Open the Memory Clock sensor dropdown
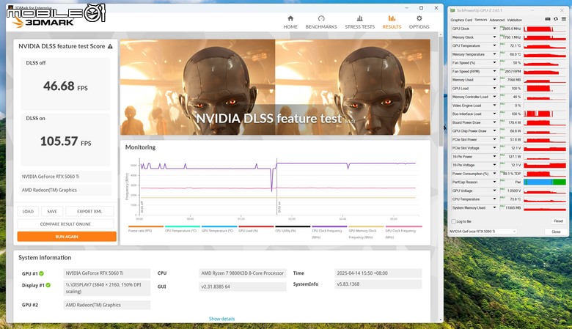Viewport: 572px width, 329px height. (494, 37)
